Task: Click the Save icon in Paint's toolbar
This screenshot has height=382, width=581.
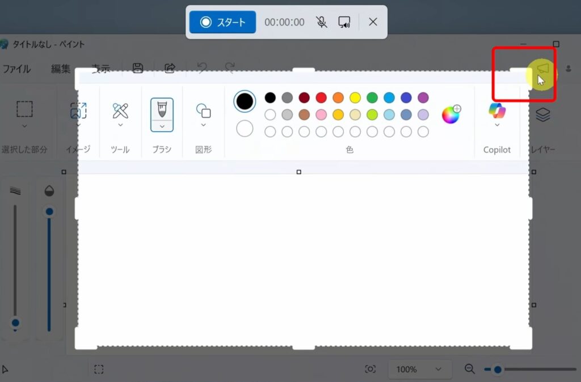Action: point(138,67)
